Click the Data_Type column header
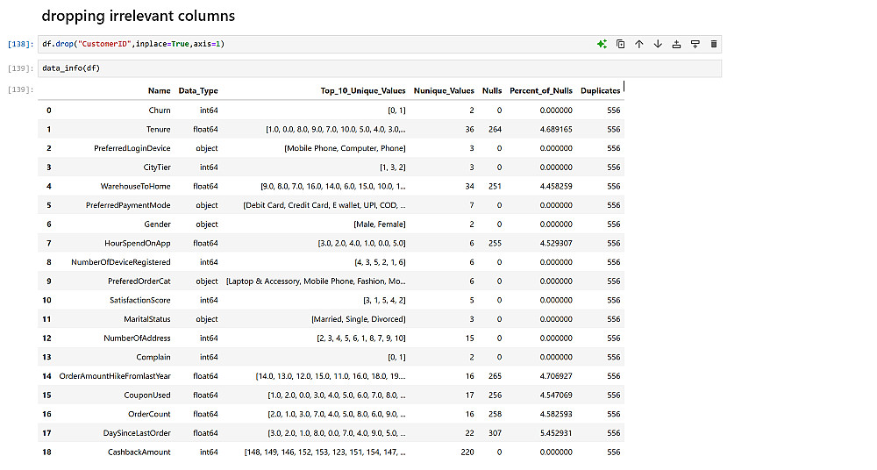The image size is (877, 470). pyautogui.click(x=198, y=90)
